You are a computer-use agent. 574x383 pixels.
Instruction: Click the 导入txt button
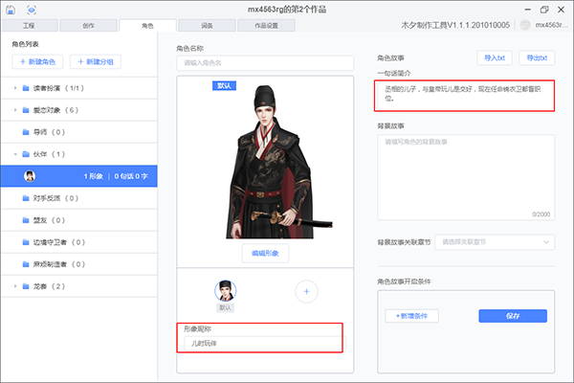pyautogui.click(x=495, y=57)
